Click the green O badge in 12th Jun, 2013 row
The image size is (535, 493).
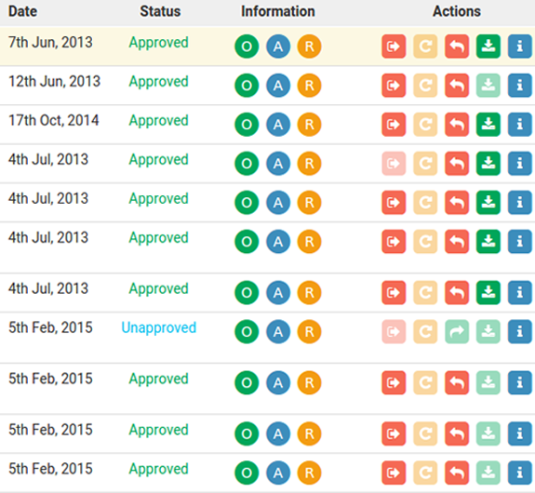click(247, 86)
